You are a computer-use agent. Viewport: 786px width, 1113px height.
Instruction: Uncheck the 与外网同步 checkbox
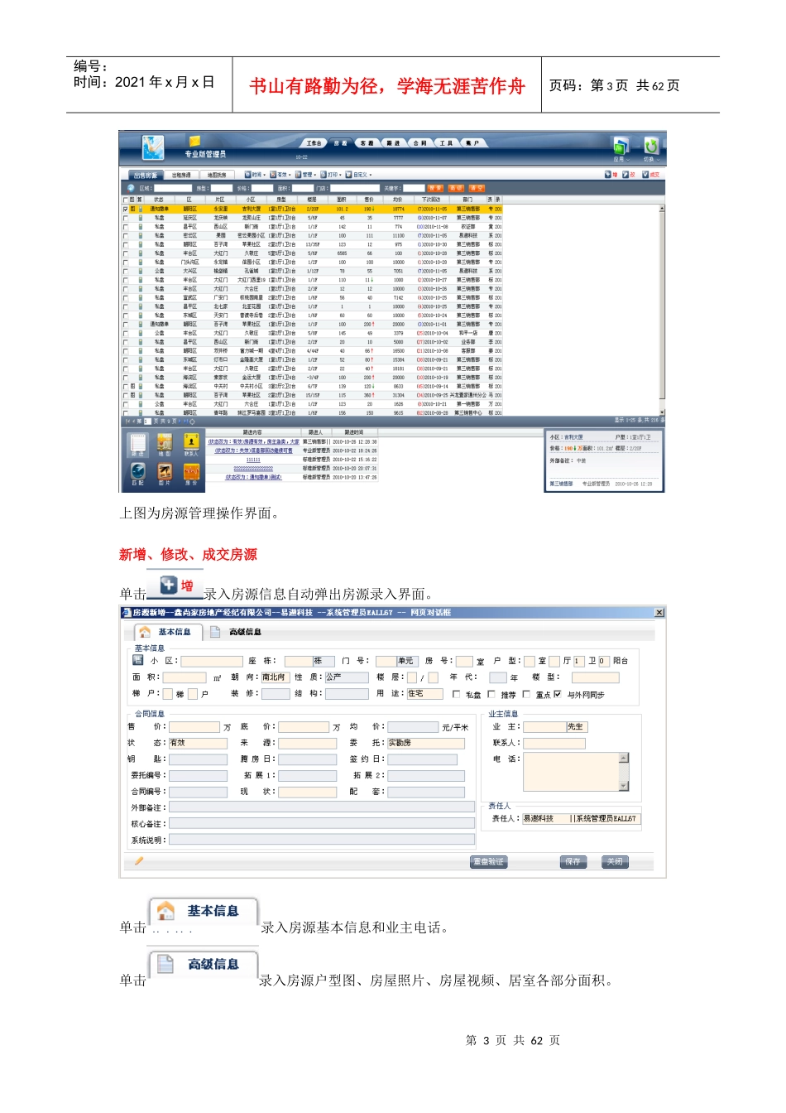click(558, 694)
